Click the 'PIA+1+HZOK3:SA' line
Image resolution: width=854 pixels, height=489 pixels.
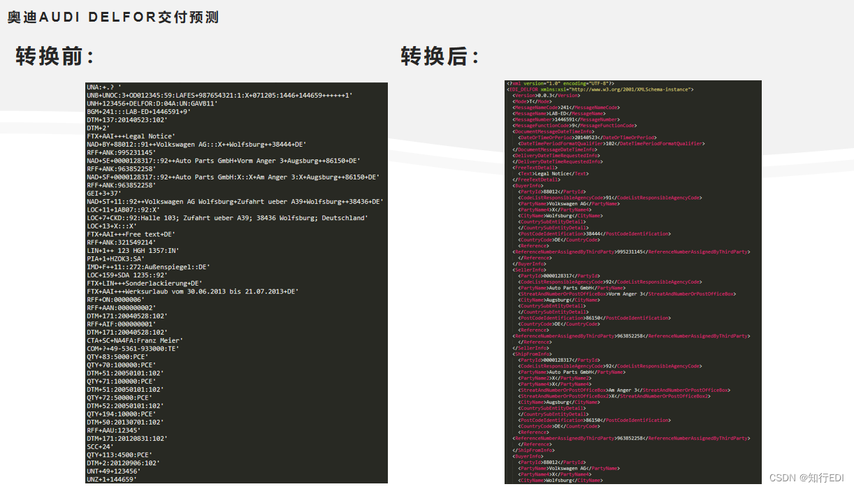pos(116,258)
